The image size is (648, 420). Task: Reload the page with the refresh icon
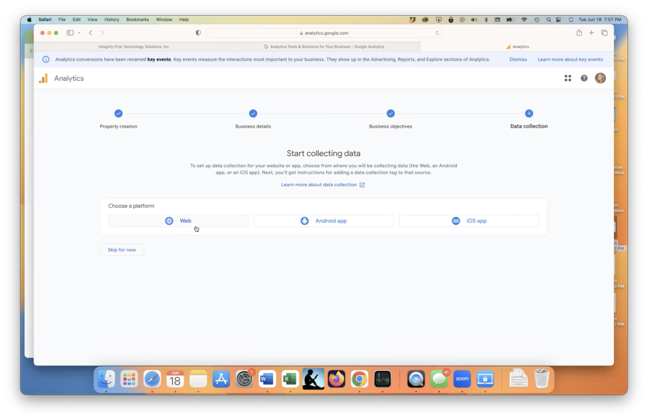coord(437,33)
